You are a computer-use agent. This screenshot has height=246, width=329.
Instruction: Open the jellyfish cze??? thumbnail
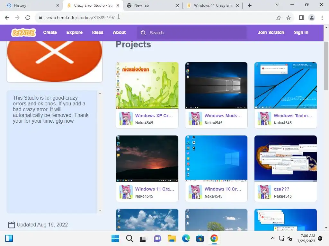(286, 159)
